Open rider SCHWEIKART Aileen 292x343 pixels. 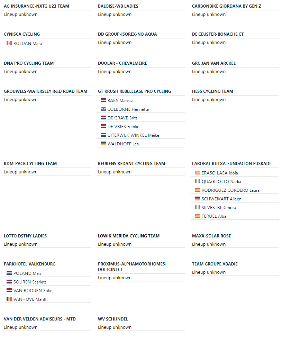click(x=221, y=199)
